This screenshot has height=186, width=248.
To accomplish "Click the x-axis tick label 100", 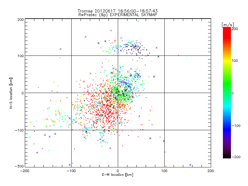I will [164, 171].
